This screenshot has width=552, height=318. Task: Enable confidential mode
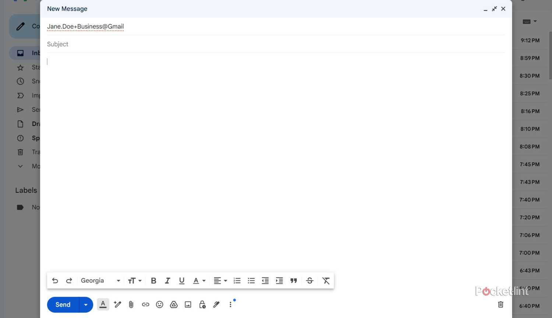point(202,304)
